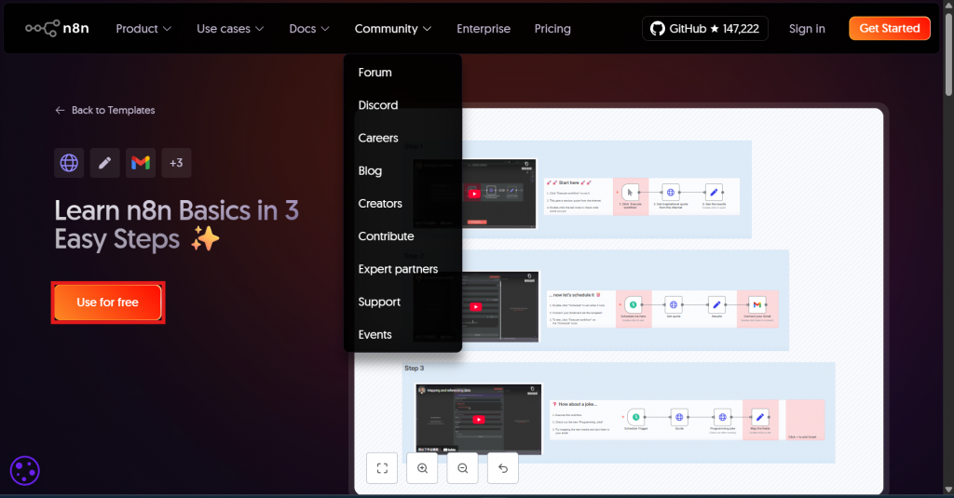Select the Step 3 Map the fields node
This screenshot has height=498, width=954.
click(x=760, y=417)
